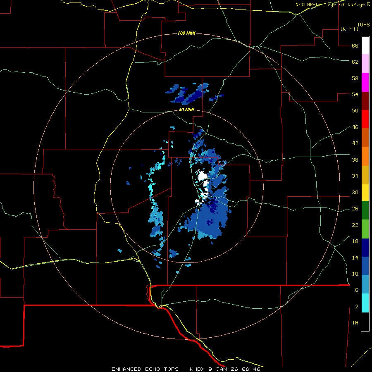Viewport: 372px width, 372px height.
Task: Click the '14' legend value
Action: [x=355, y=258]
